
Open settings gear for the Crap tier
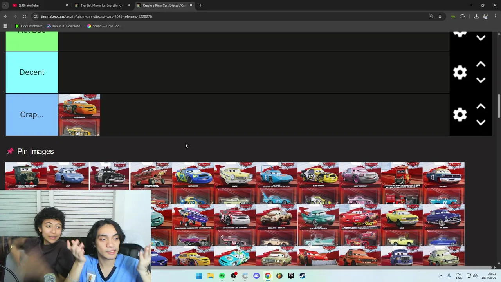click(460, 115)
